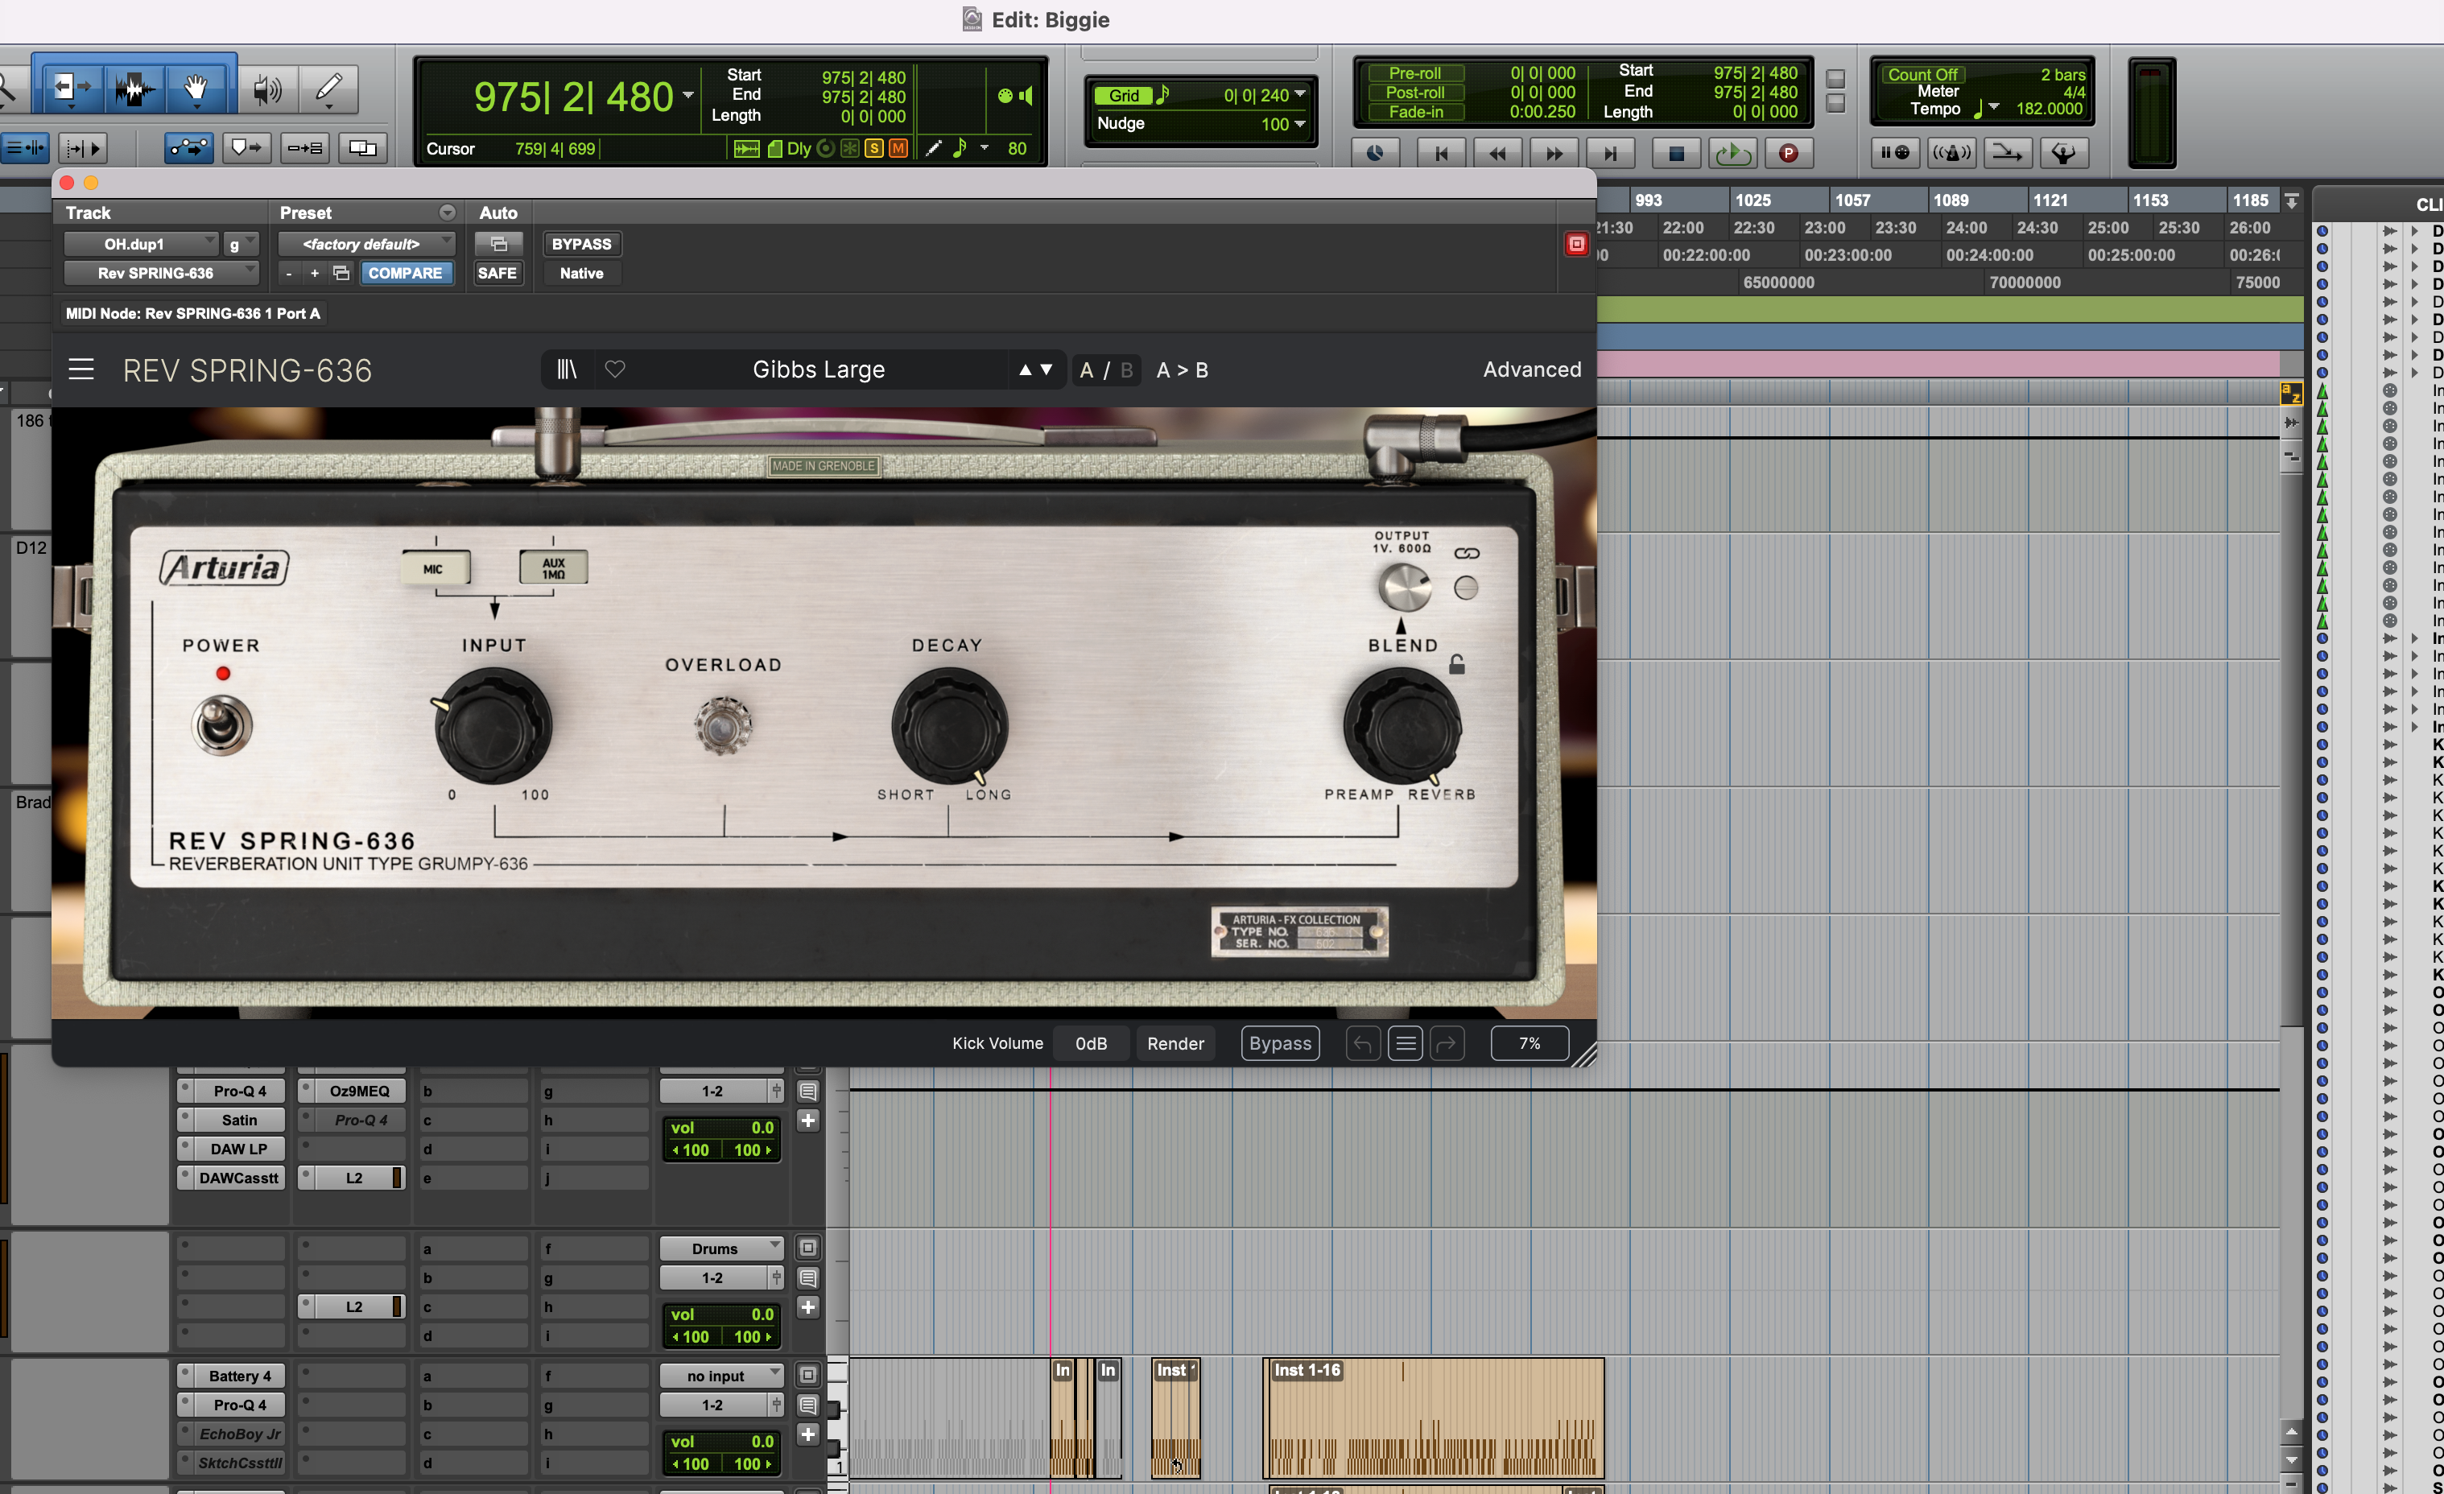Select the Pencil tool

[328, 89]
